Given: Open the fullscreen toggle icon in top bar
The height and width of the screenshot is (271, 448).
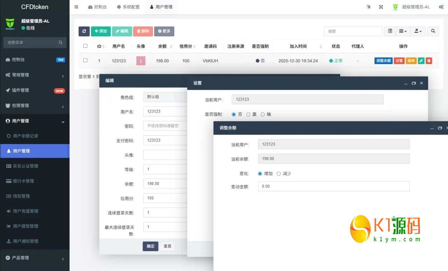Looking at the screenshot, I should [381, 7].
